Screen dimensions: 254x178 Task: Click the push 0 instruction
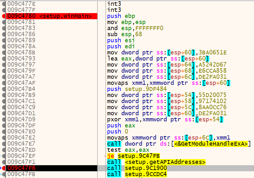118,132
